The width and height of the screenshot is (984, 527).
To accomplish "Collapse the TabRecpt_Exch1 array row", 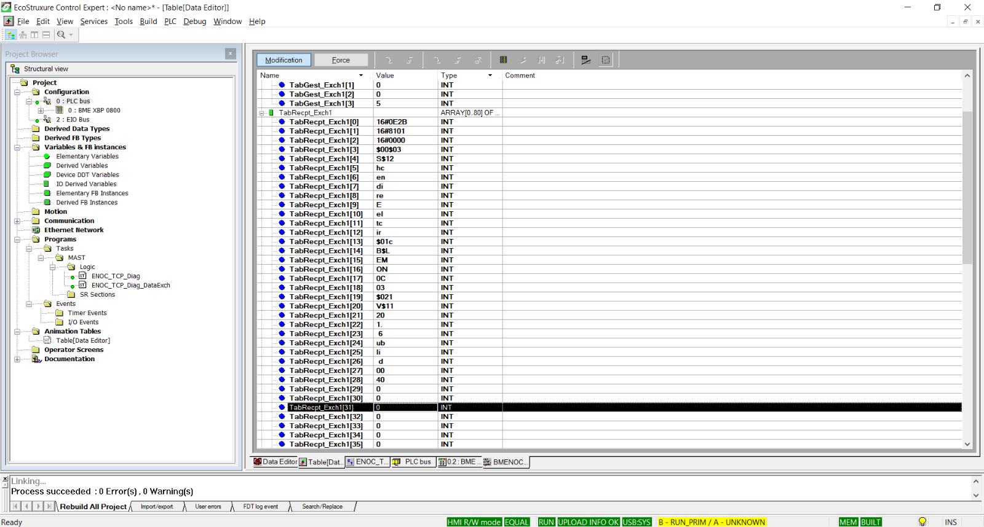I will tap(262, 113).
